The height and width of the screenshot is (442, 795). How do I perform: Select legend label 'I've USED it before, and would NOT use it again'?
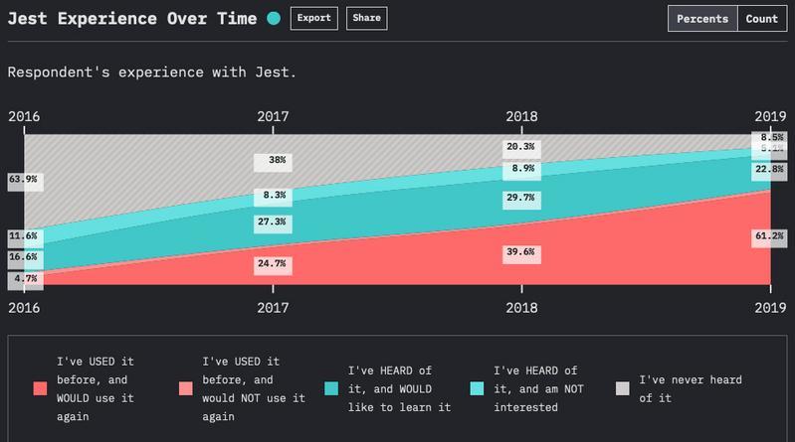point(254,388)
